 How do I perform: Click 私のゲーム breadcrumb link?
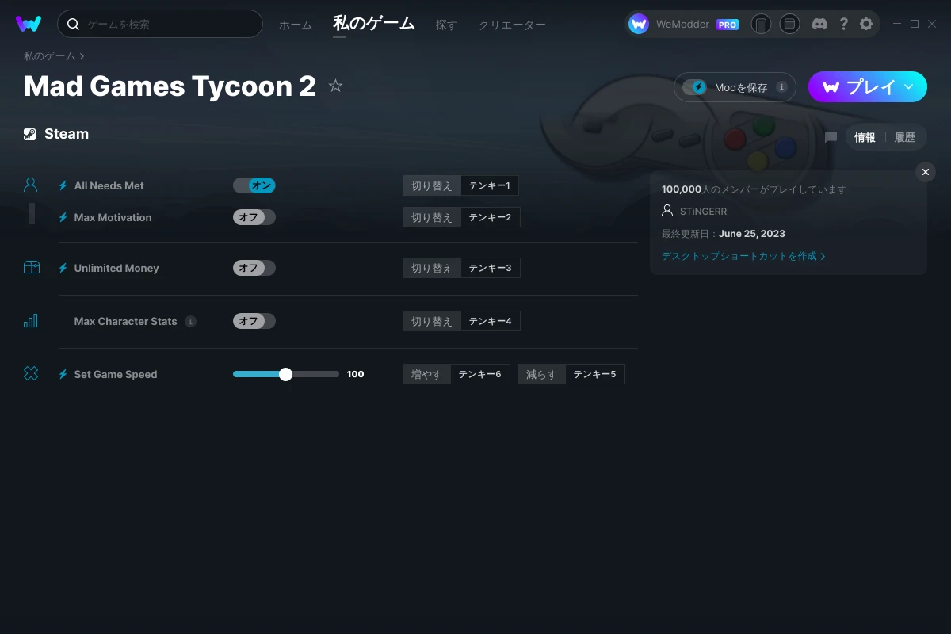(x=49, y=55)
